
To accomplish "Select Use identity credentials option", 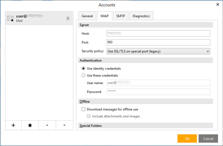I will point(84,69).
